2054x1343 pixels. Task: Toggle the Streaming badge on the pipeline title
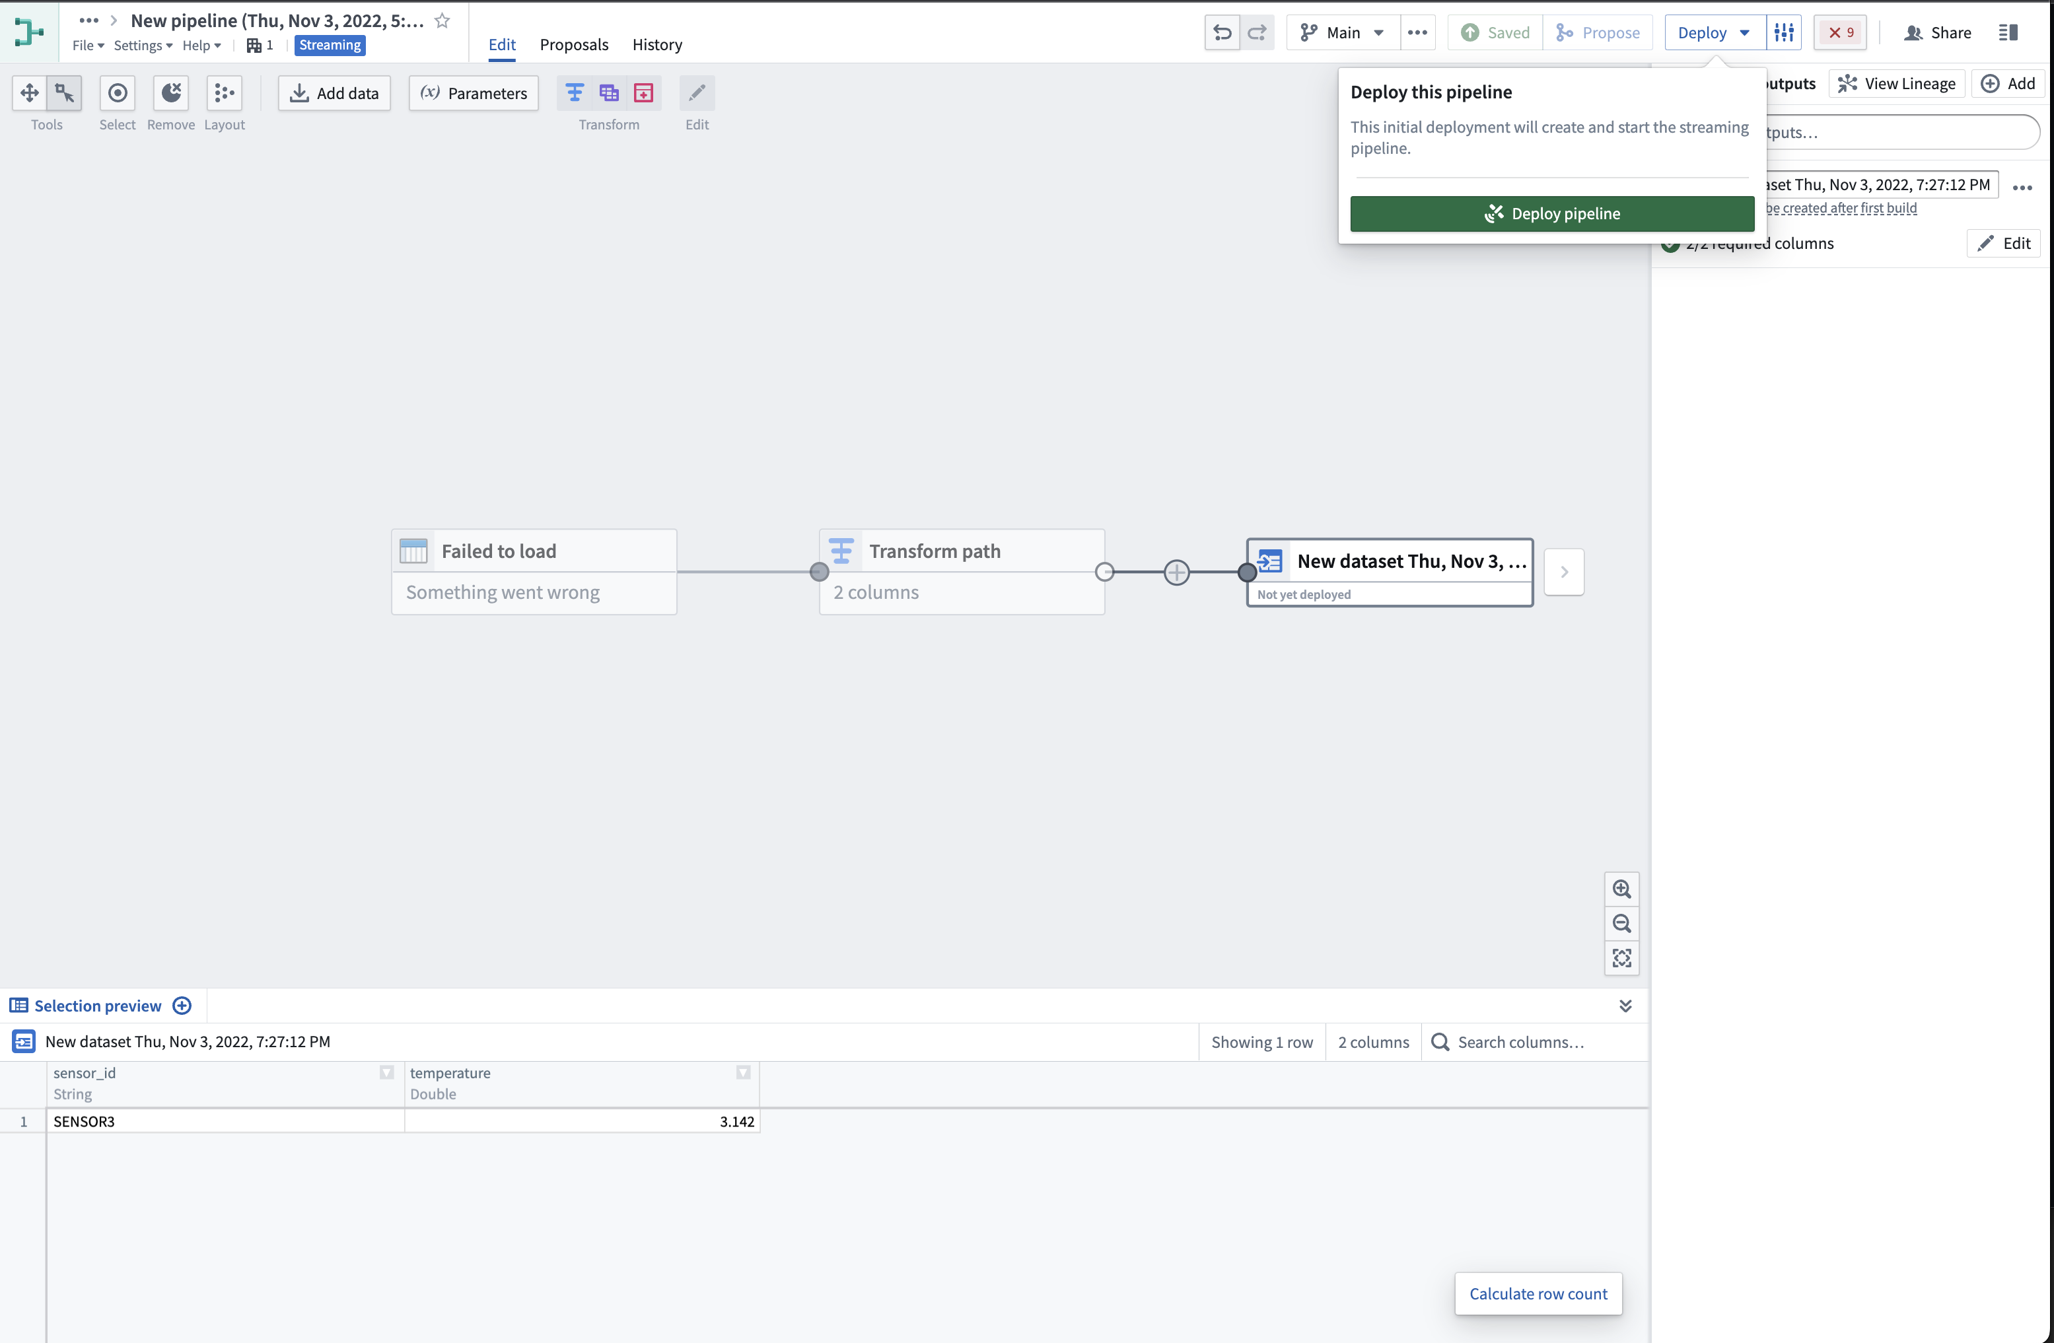pos(330,45)
